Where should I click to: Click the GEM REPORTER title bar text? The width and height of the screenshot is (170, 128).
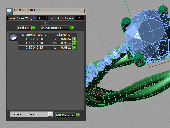(27, 10)
